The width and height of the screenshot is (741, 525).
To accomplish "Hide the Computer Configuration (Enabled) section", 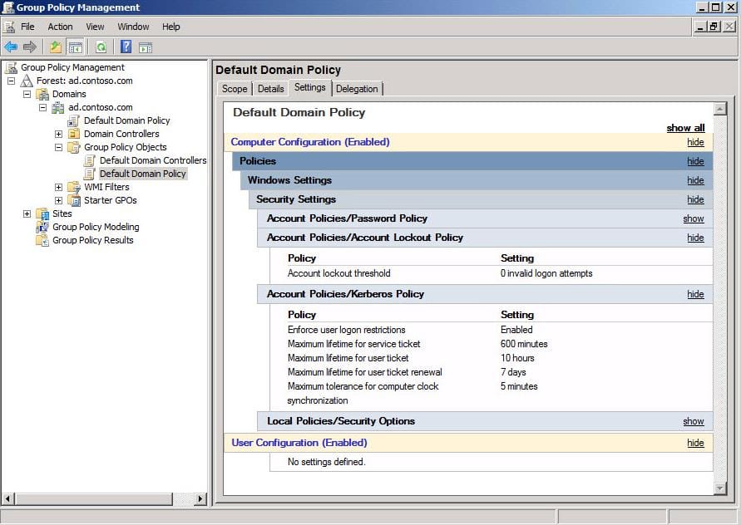I will pos(695,142).
